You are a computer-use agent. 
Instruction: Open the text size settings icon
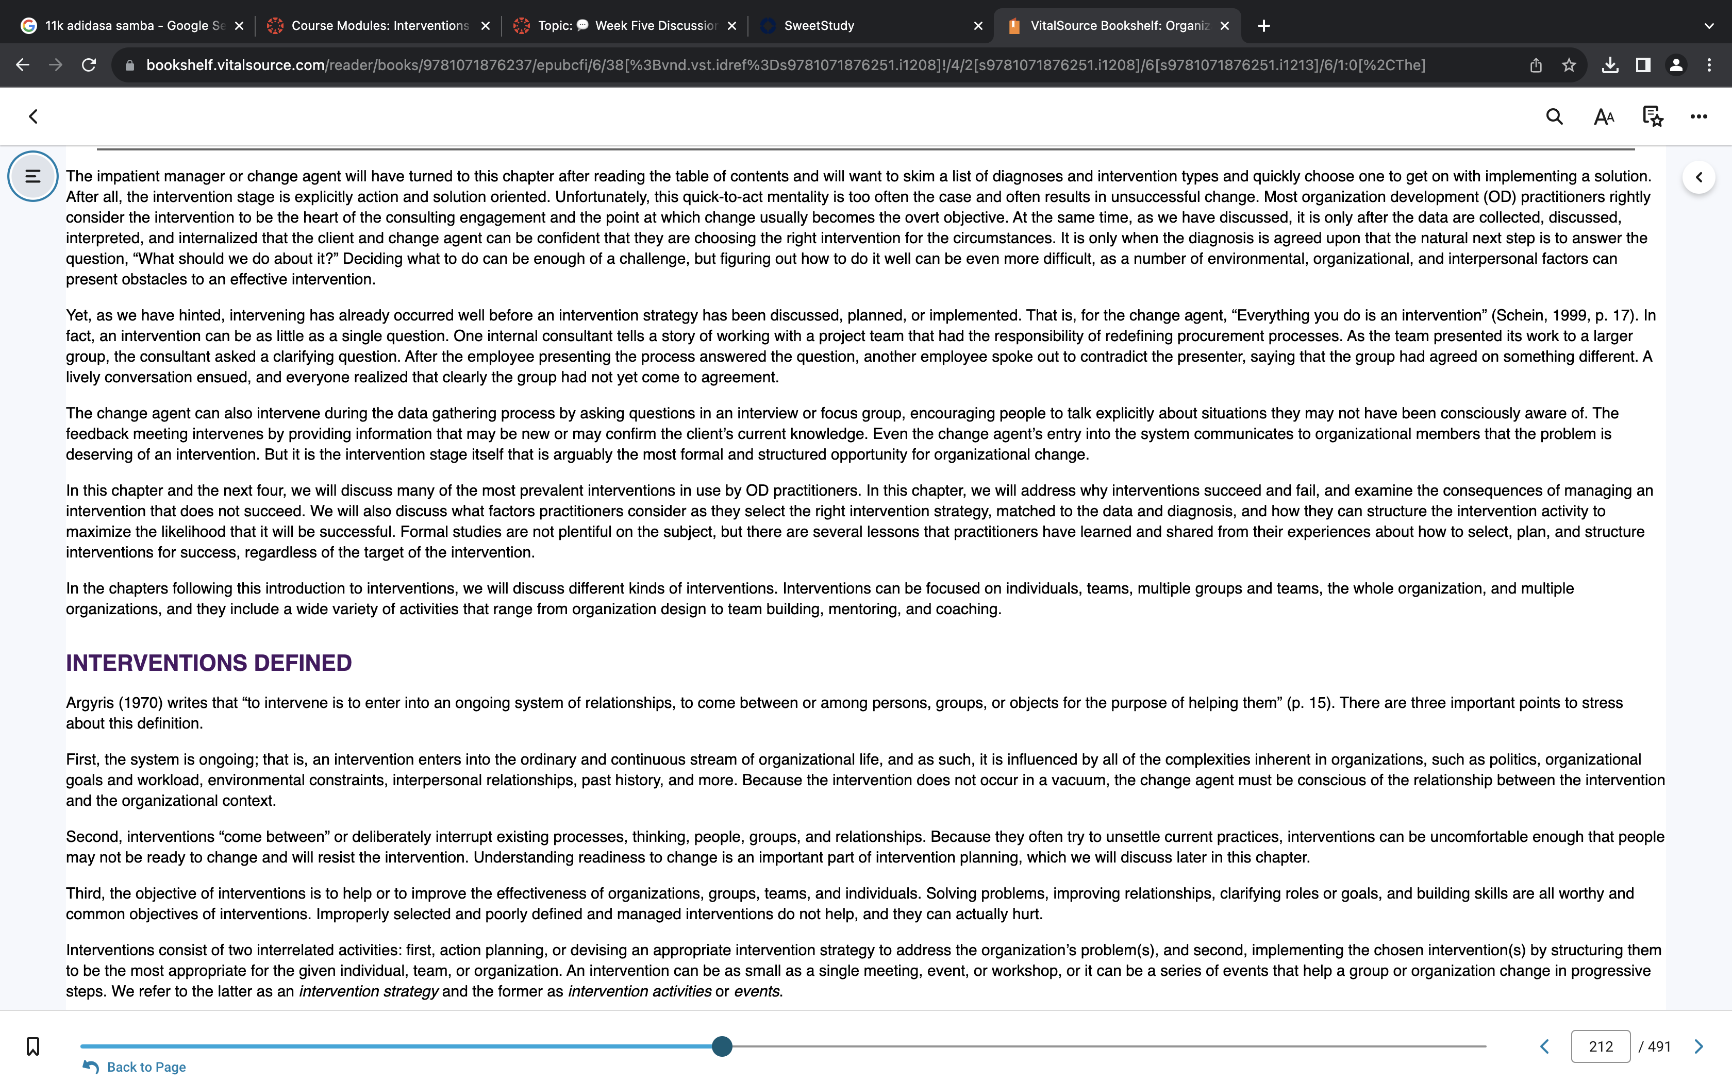pyautogui.click(x=1604, y=116)
